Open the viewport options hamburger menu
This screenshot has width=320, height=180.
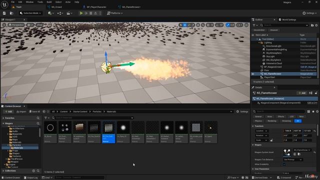tap(4, 25)
